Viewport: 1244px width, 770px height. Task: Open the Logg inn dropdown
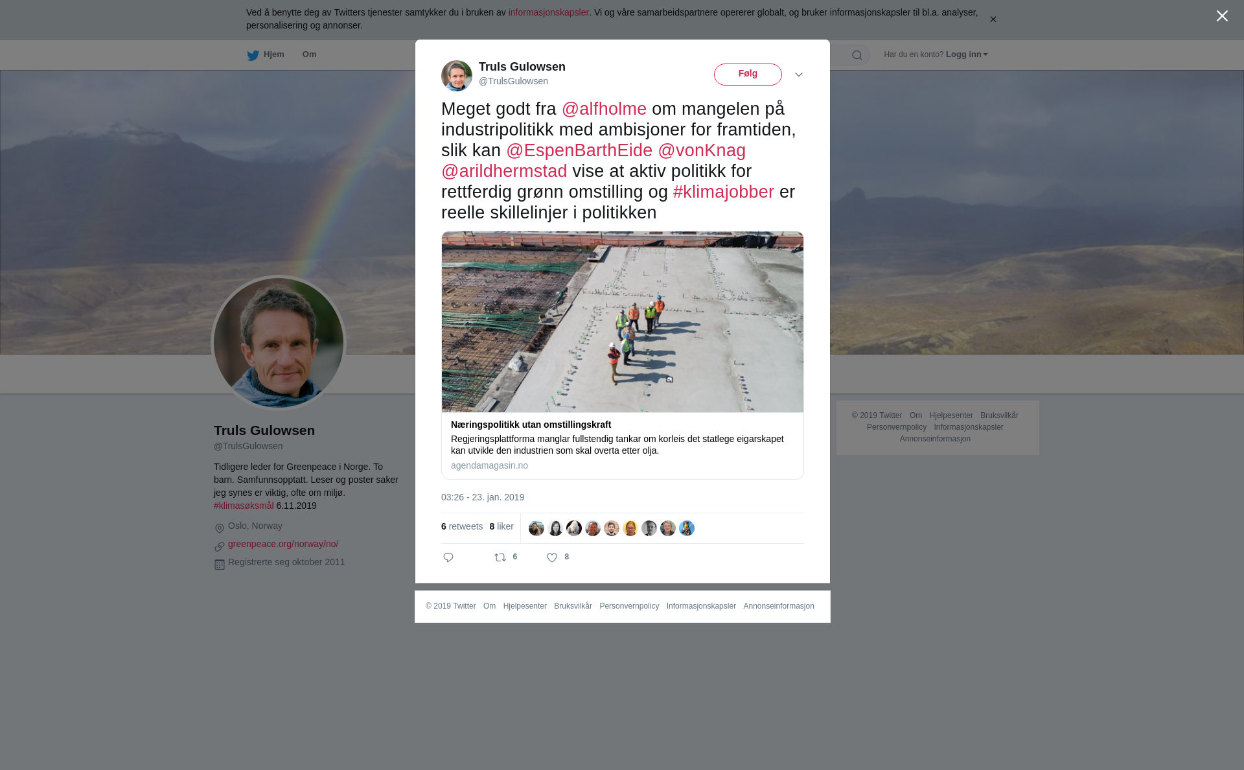[x=967, y=54]
